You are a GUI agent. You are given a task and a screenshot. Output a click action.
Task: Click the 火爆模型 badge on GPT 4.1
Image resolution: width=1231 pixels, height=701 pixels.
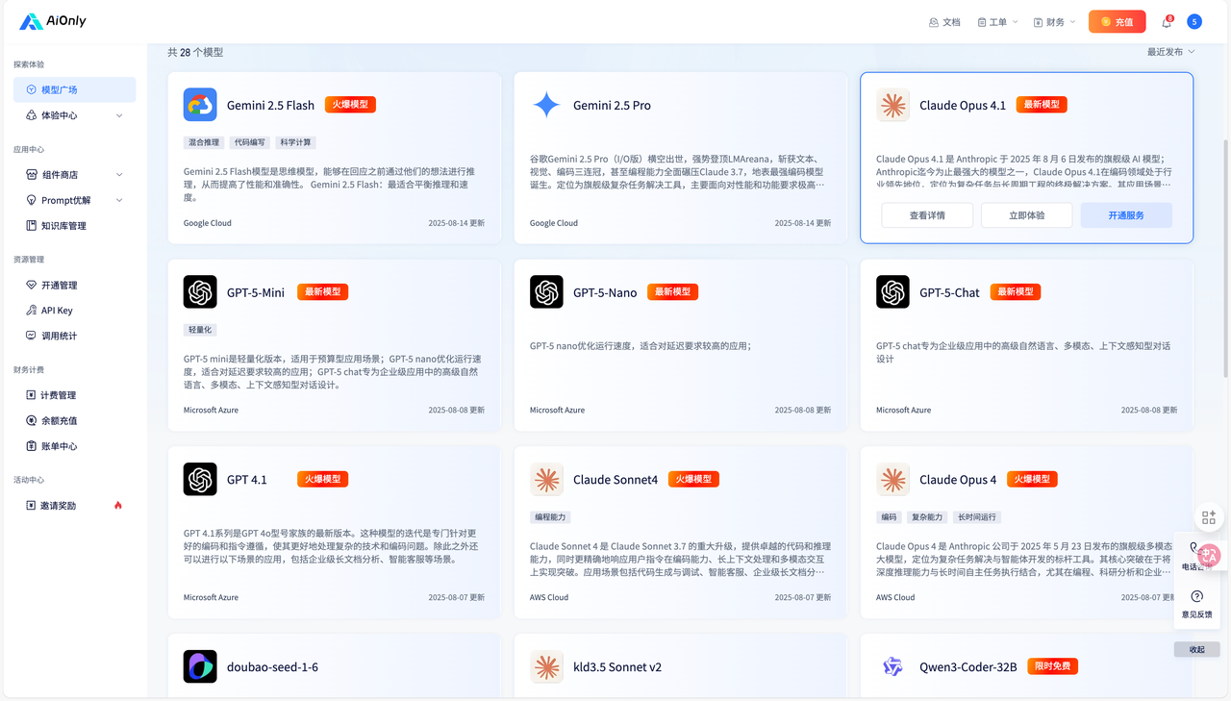tap(322, 479)
